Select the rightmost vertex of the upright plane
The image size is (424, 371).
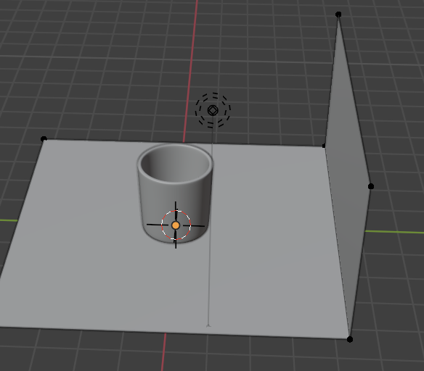click(x=371, y=186)
